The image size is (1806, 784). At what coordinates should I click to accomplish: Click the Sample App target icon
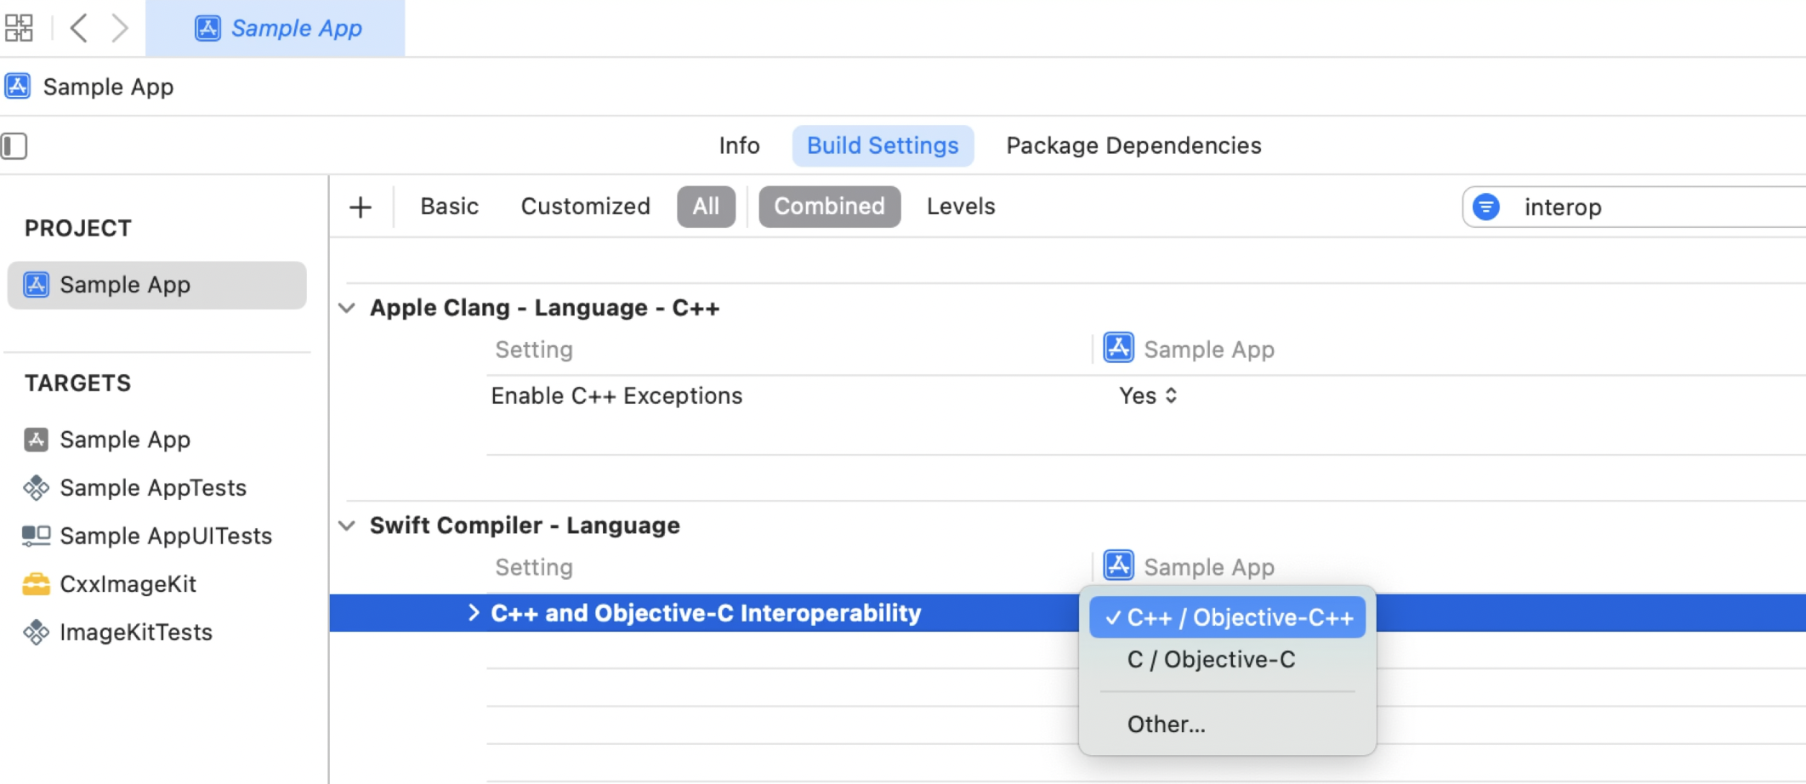point(36,440)
